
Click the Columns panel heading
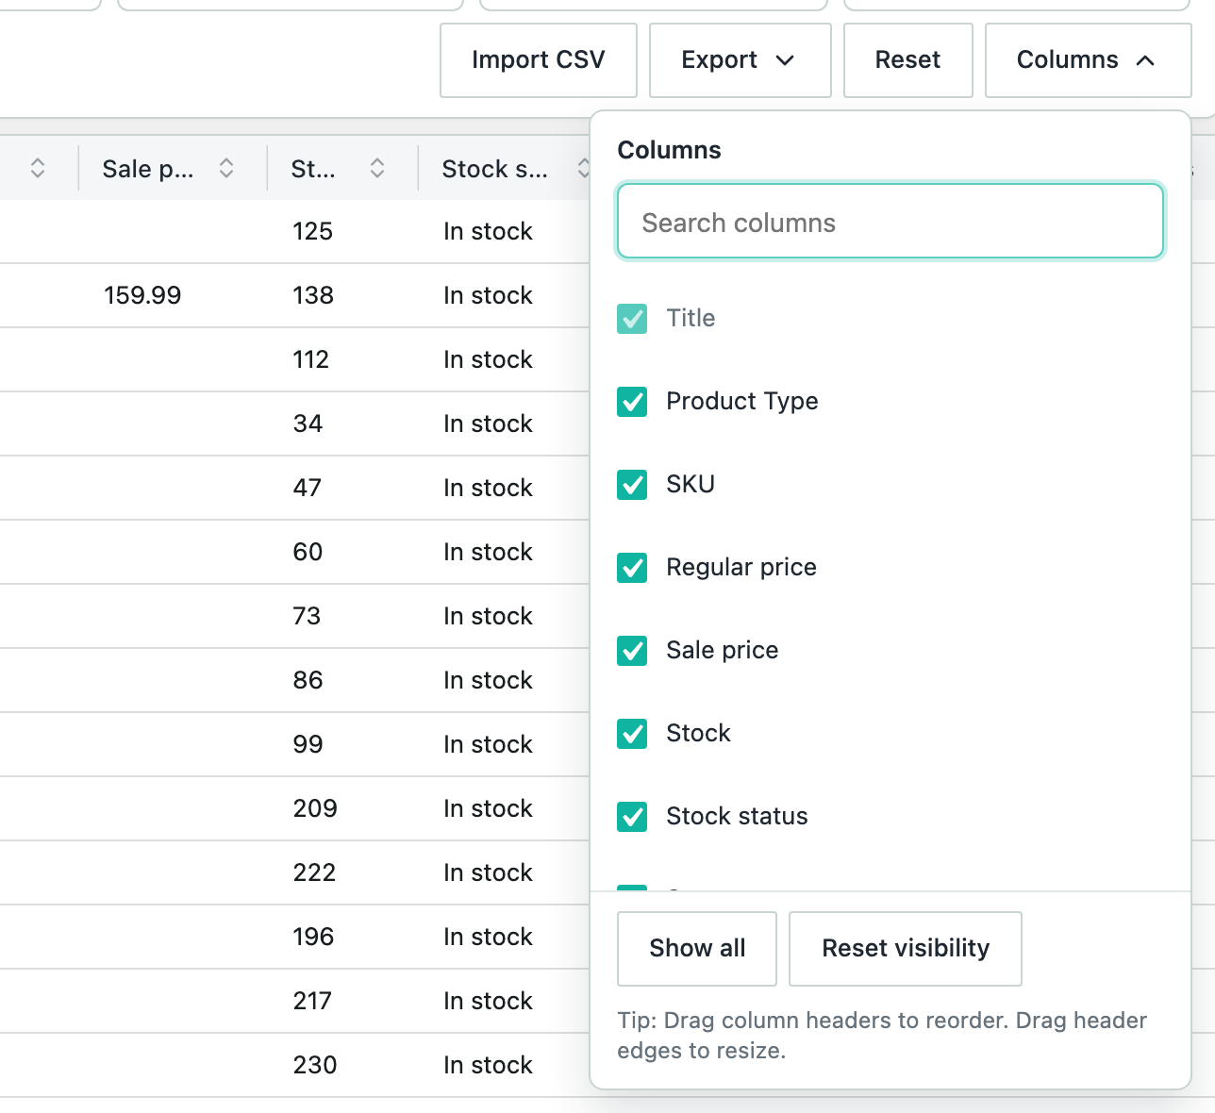pos(669,150)
